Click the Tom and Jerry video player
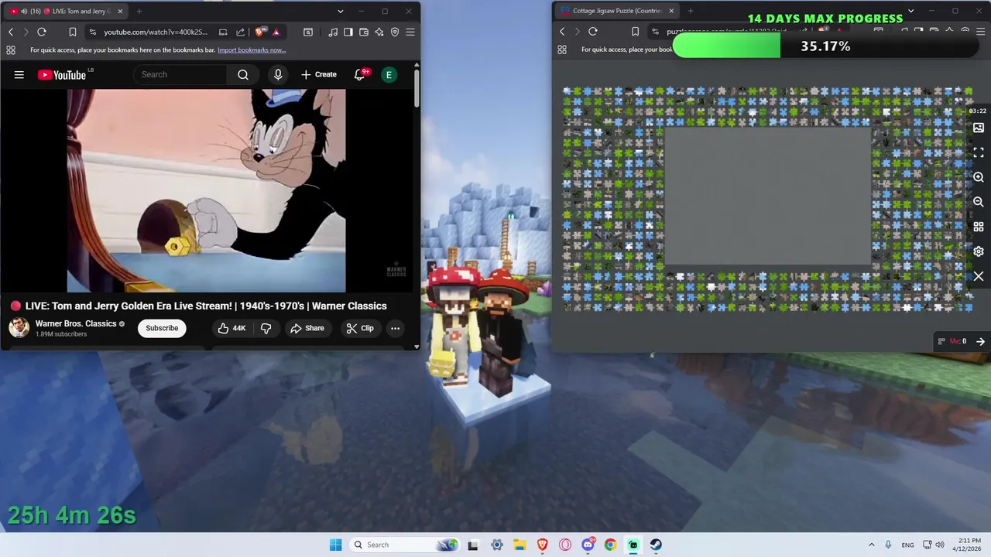 pos(206,190)
